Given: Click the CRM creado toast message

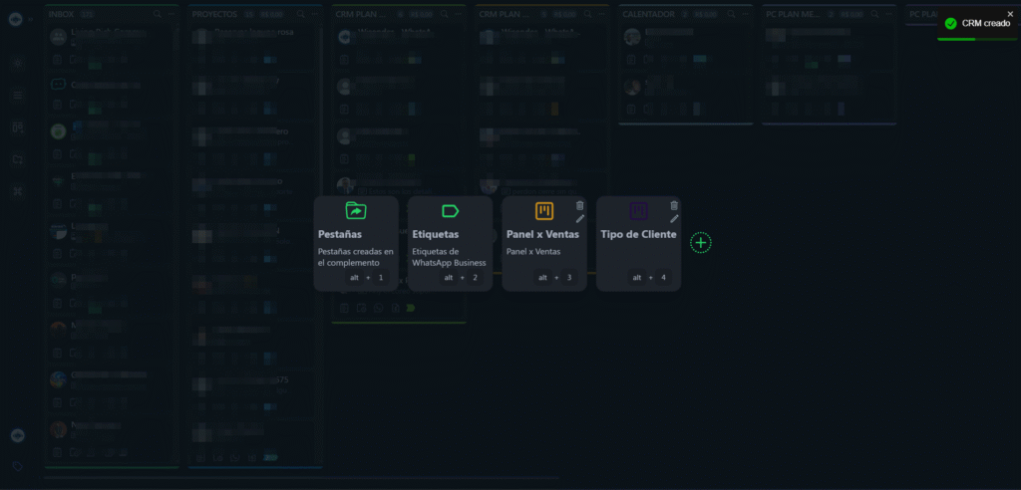Looking at the screenshot, I should coord(985,23).
